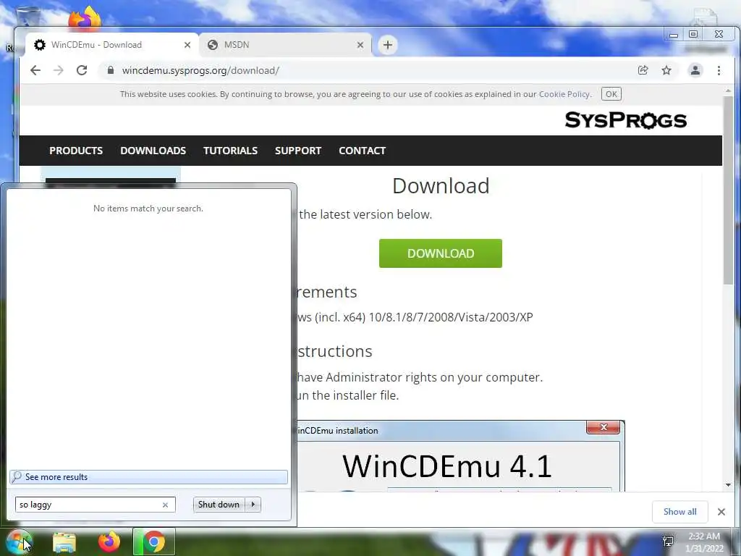Image resolution: width=741 pixels, height=556 pixels.
Task: Open File Explorer from the taskbar
Action: coord(64,542)
